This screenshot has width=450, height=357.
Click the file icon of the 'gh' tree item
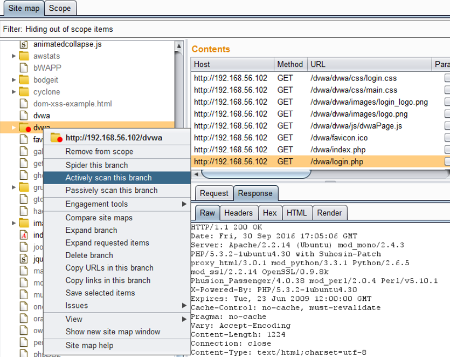click(24, 175)
